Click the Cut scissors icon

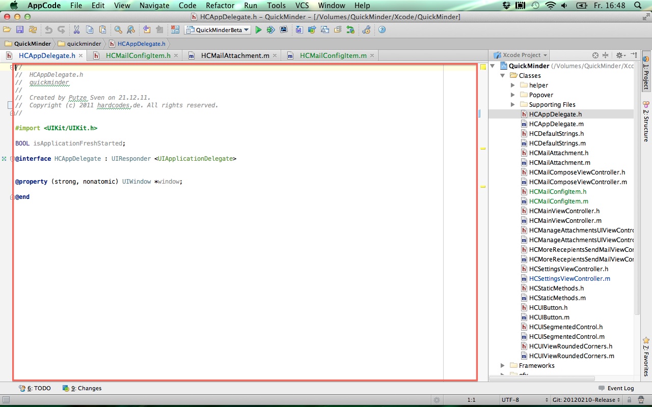point(76,30)
